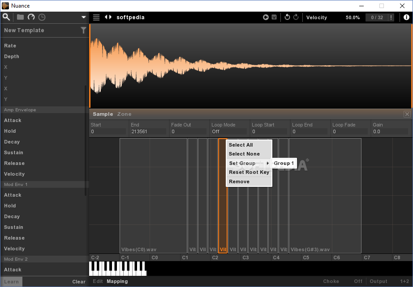
Task: Click the waveform display
Action: pyautogui.click(x=251, y=66)
